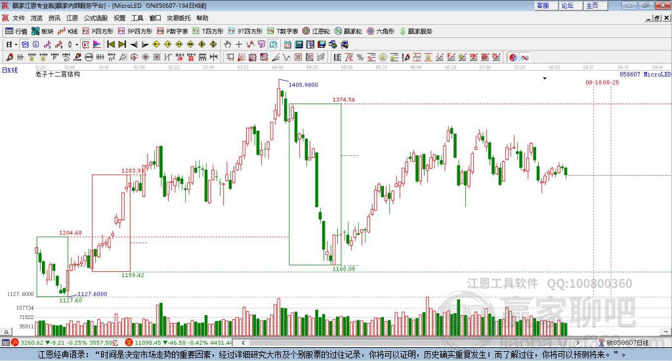672x361 pixels.
Task: Select the zigzag wave line tool
Action: tap(287, 57)
